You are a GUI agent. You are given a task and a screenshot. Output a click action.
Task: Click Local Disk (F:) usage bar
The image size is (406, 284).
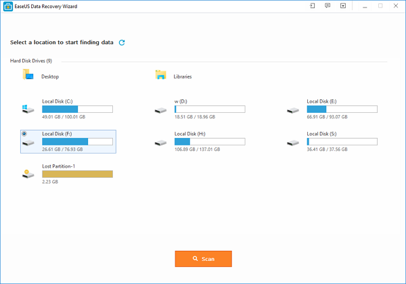(x=77, y=141)
